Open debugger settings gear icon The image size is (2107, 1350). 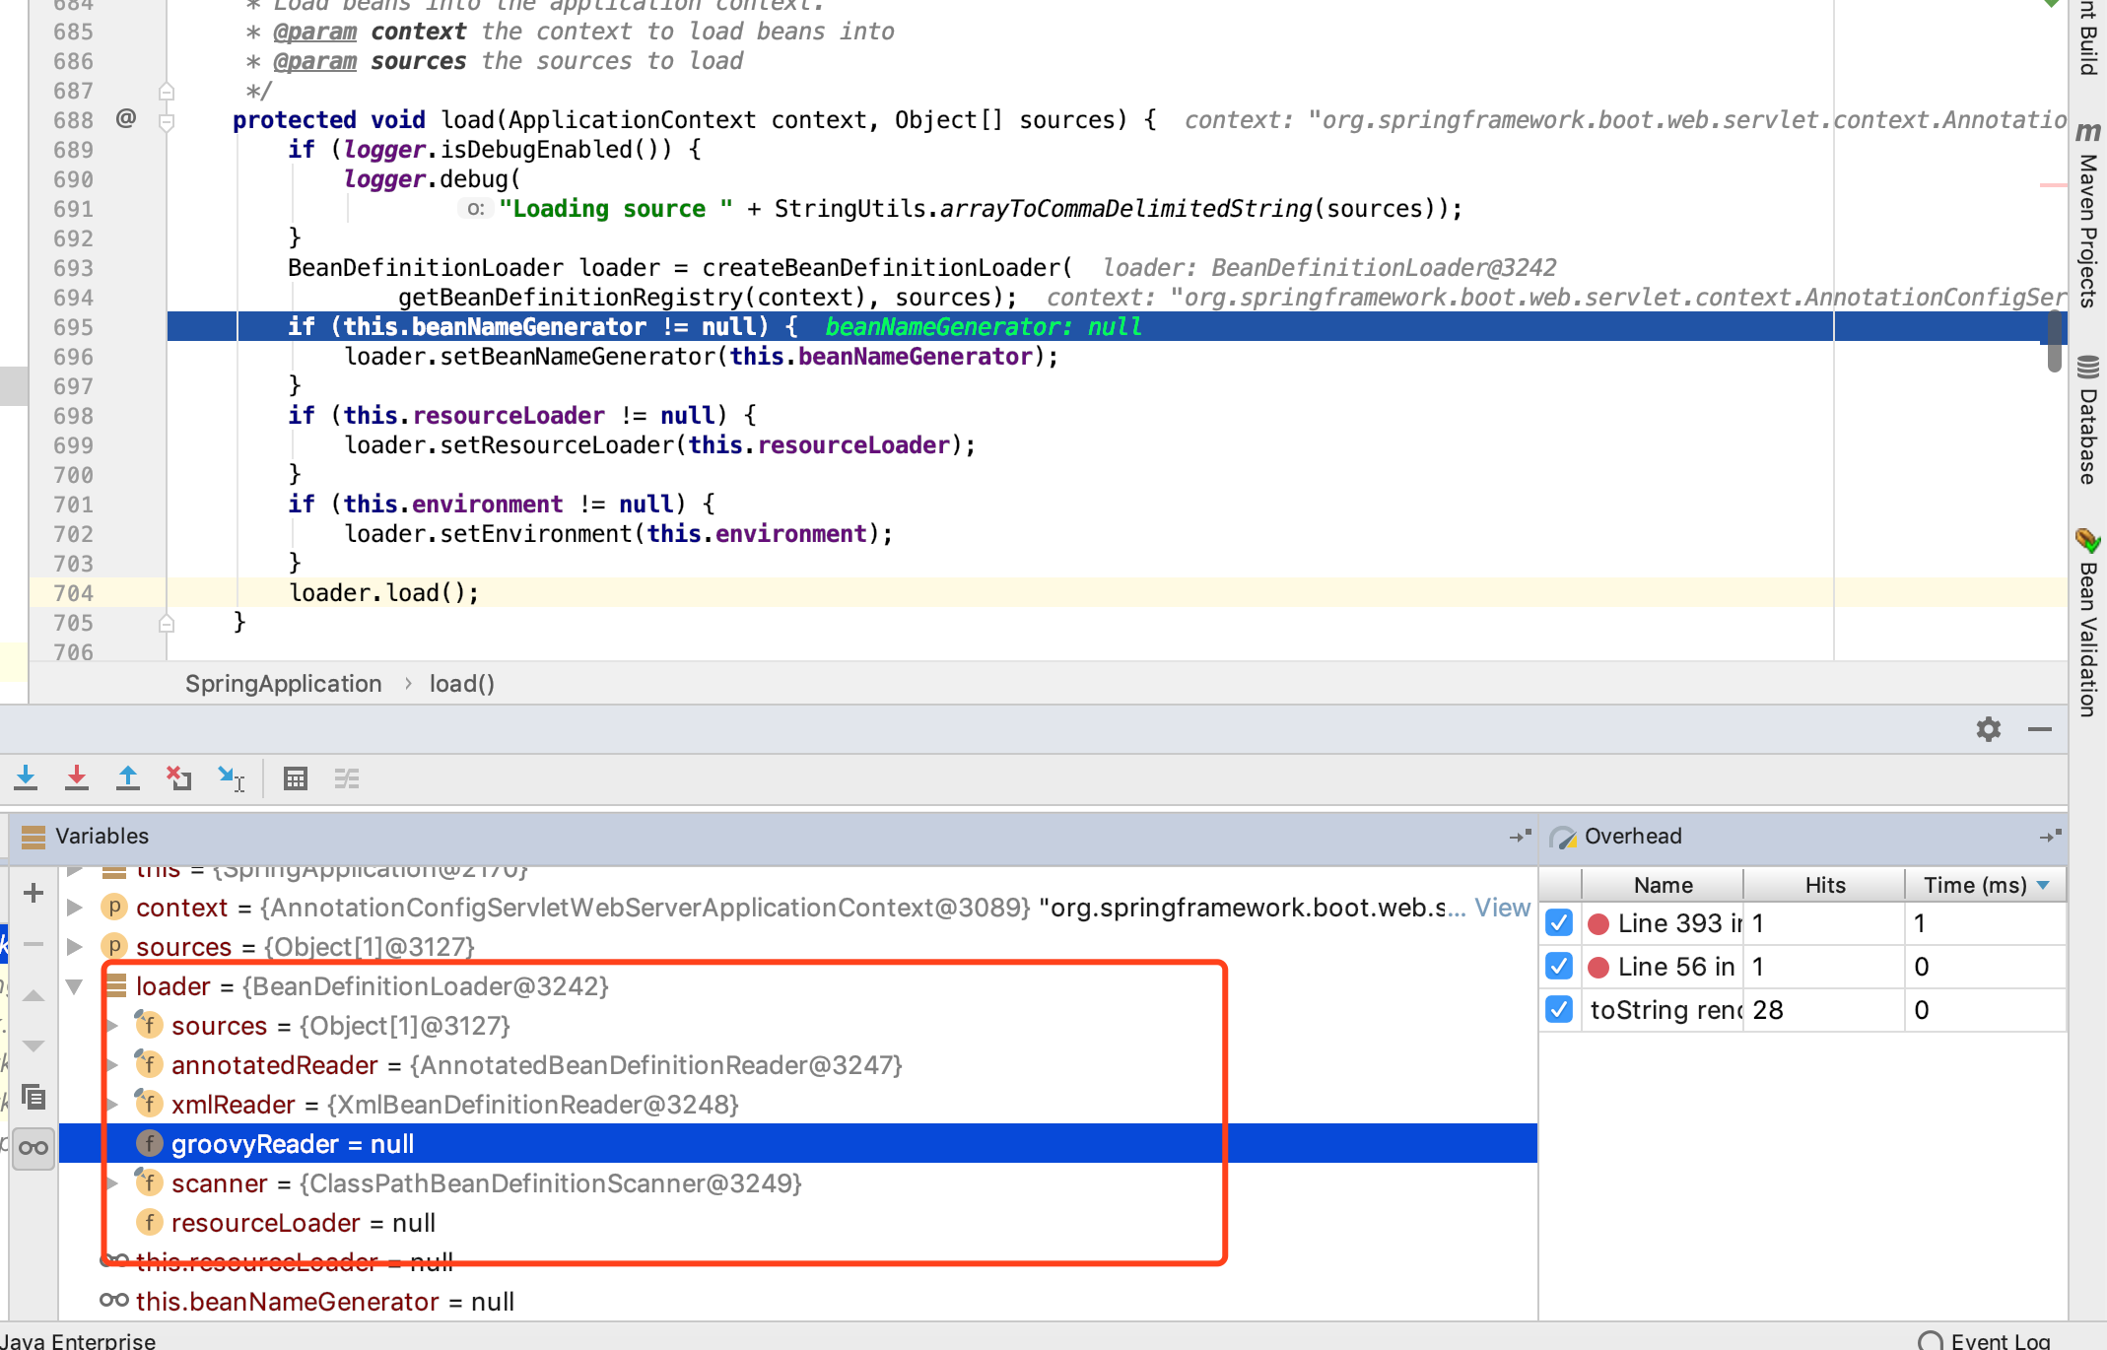coord(1988,729)
